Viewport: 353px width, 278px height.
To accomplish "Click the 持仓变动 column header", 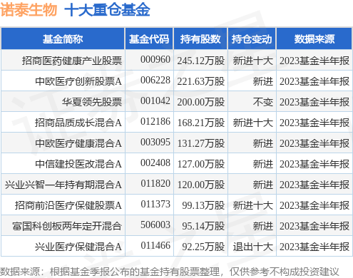I will pos(252,39).
